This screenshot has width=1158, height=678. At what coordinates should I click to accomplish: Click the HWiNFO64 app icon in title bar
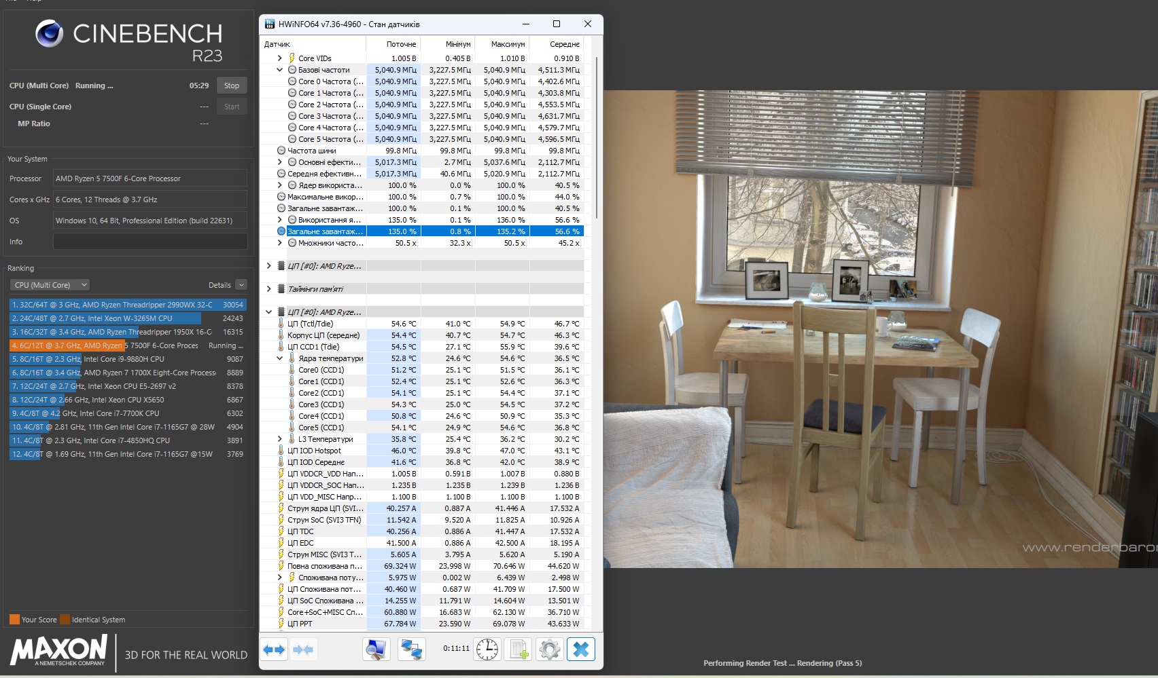tap(270, 24)
